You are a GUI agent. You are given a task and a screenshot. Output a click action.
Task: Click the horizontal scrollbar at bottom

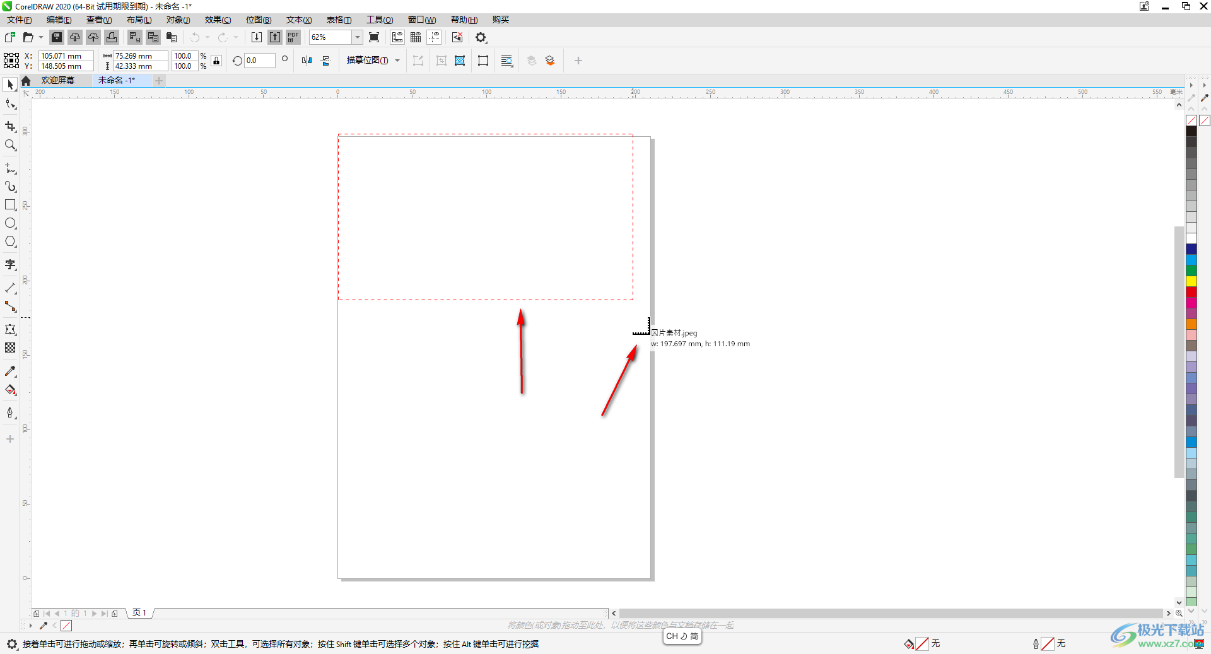(891, 613)
